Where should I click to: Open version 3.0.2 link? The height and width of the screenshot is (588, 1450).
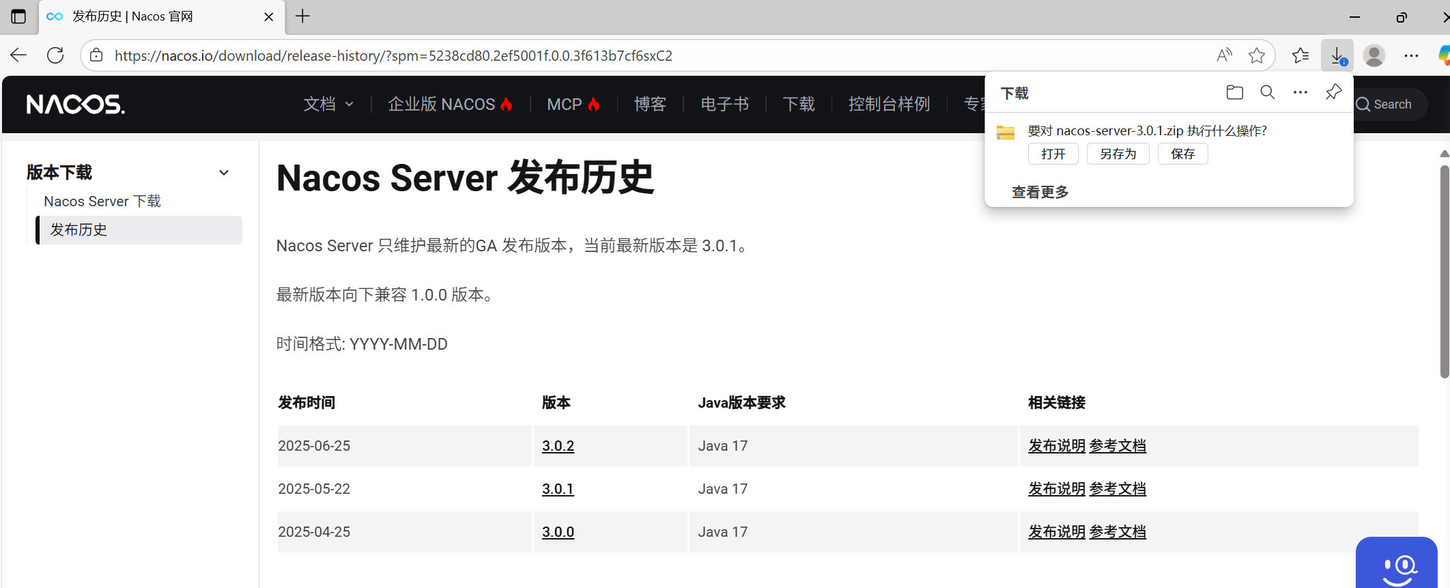tap(558, 445)
